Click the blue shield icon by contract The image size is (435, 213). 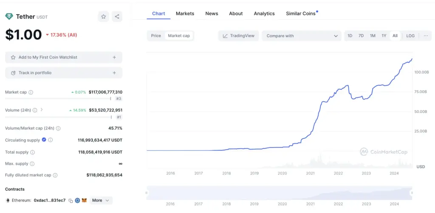click(77, 200)
